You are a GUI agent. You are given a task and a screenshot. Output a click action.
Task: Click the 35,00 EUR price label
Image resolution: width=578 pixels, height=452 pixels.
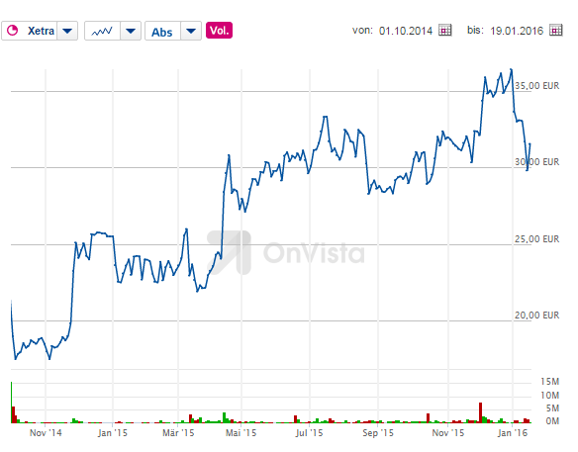[536, 86]
